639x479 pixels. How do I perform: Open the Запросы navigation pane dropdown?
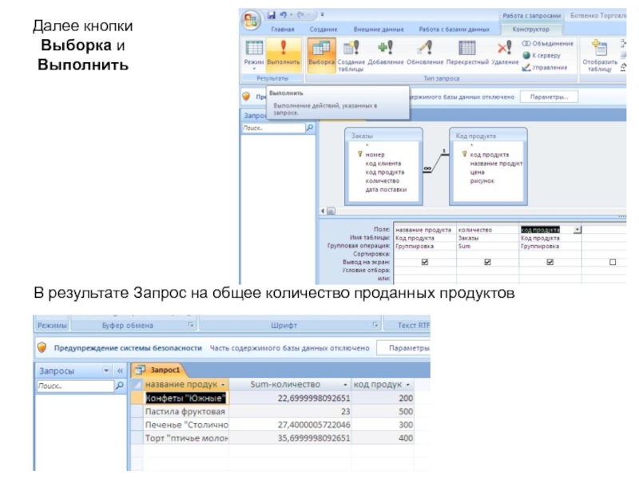(x=106, y=370)
